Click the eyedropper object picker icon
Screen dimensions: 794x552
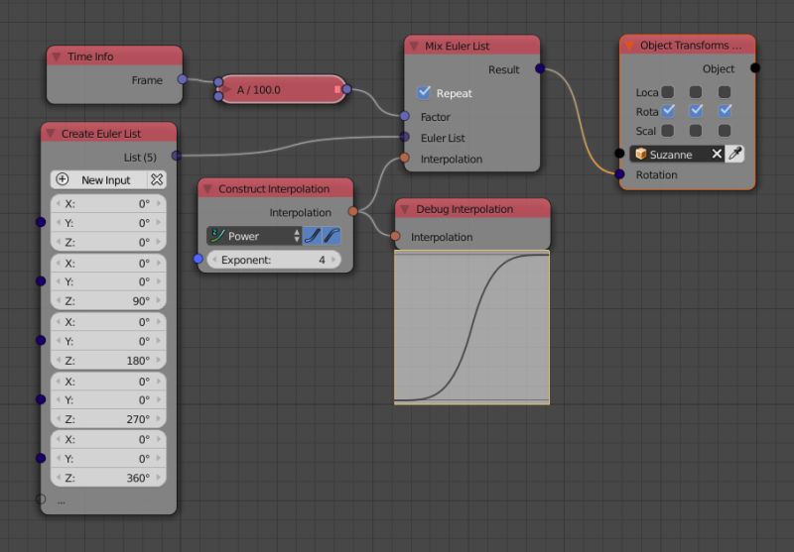point(734,154)
